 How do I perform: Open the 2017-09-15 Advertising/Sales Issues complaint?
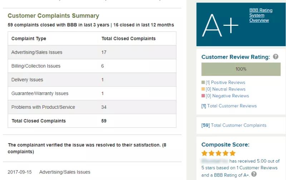tap(65, 172)
